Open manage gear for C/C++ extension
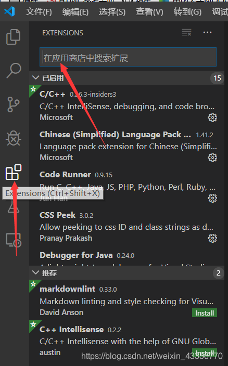Screen dimensions: 228x366 pyautogui.click(x=212, y=117)
